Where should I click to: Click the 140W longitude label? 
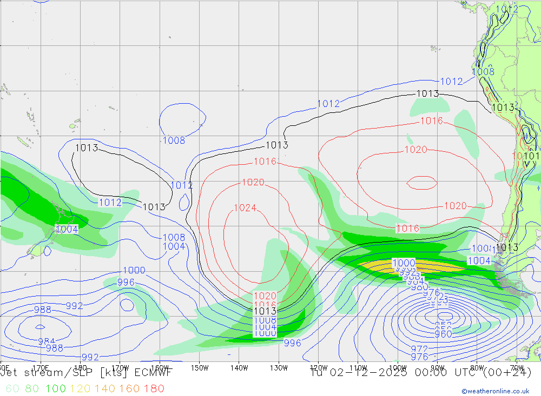239,368
